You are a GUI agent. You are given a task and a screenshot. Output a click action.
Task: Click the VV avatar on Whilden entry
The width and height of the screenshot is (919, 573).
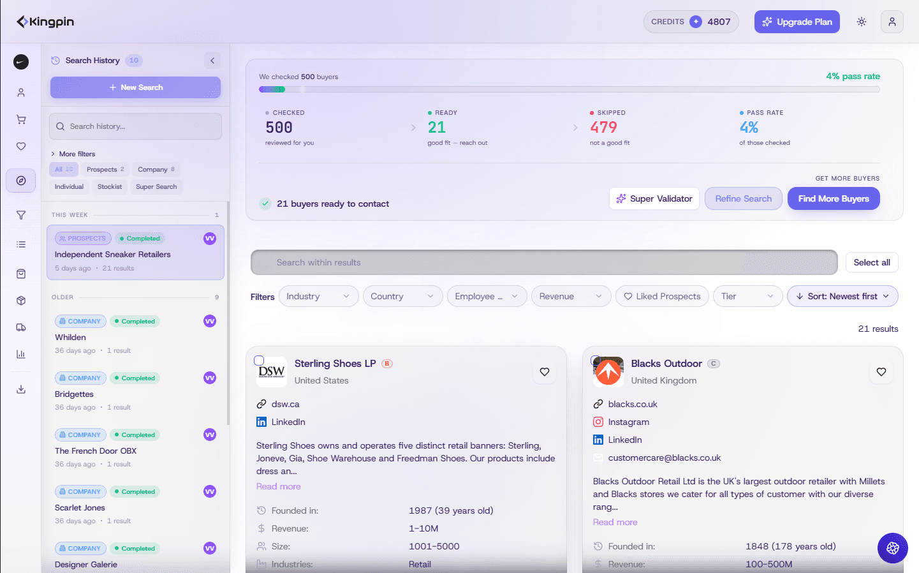(210, 321)
